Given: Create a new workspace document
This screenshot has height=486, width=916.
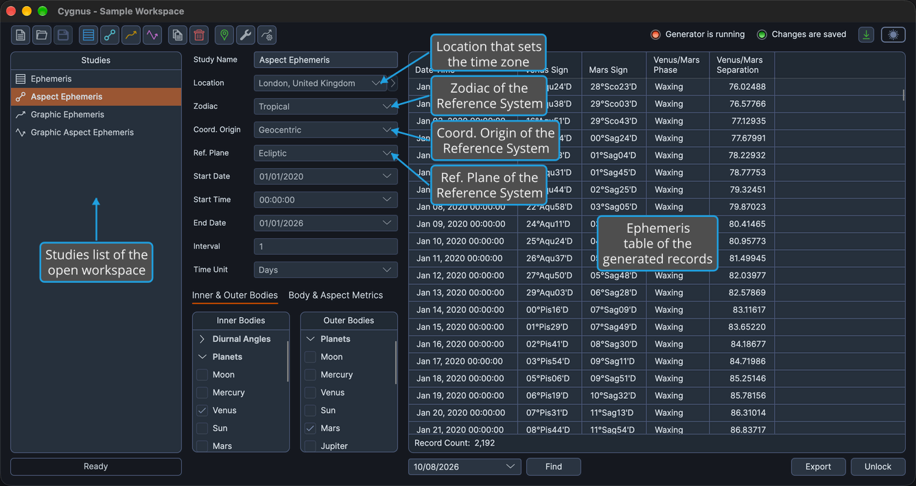Looking at the screenshot, I should click(x=21, y=35).
